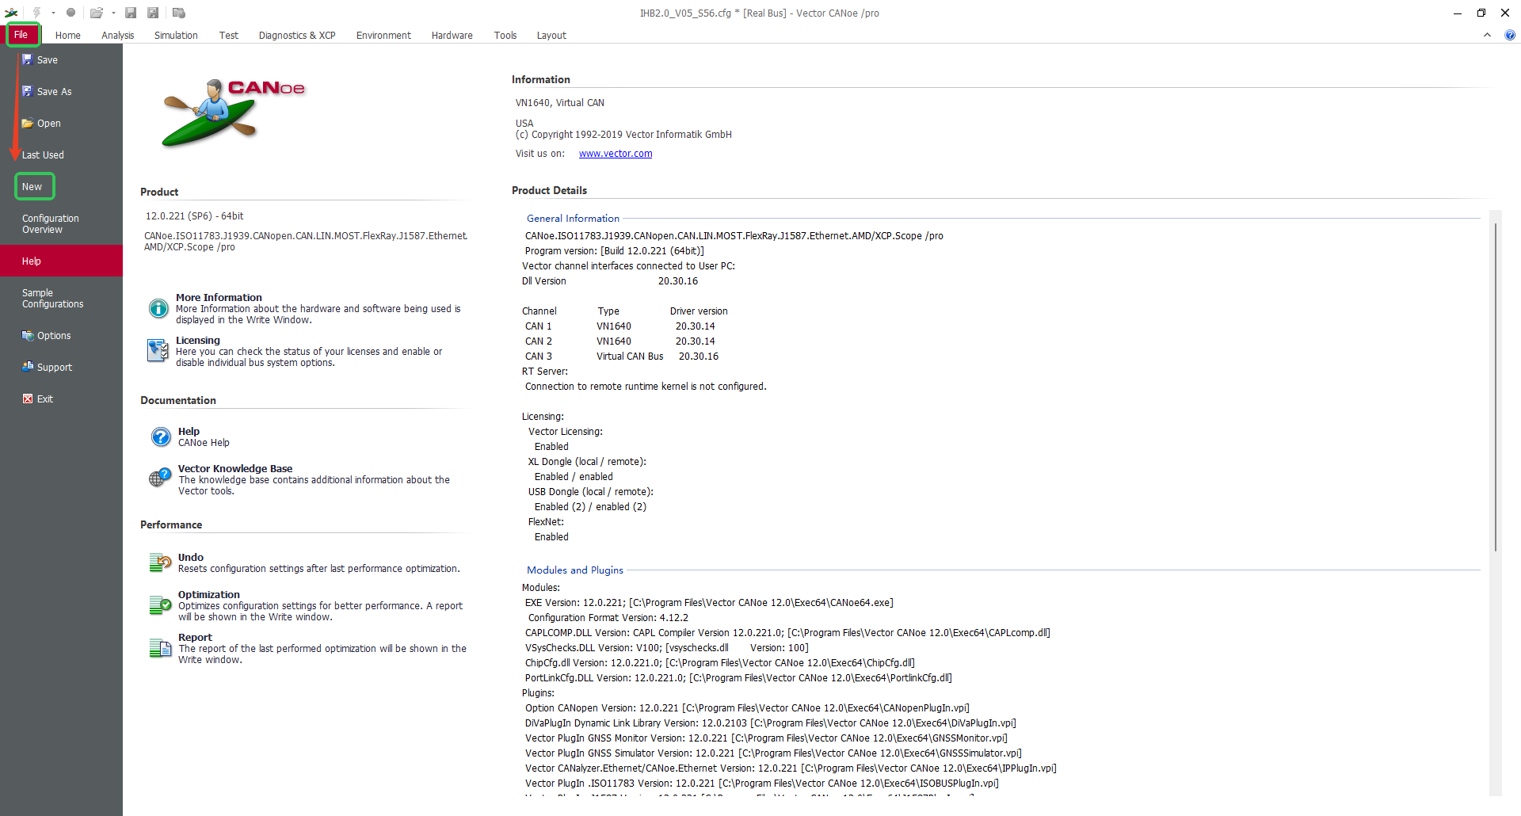Click the 'CAN 1' channel row
This screenshot has height=816, width=1521.
coord(619,326)
